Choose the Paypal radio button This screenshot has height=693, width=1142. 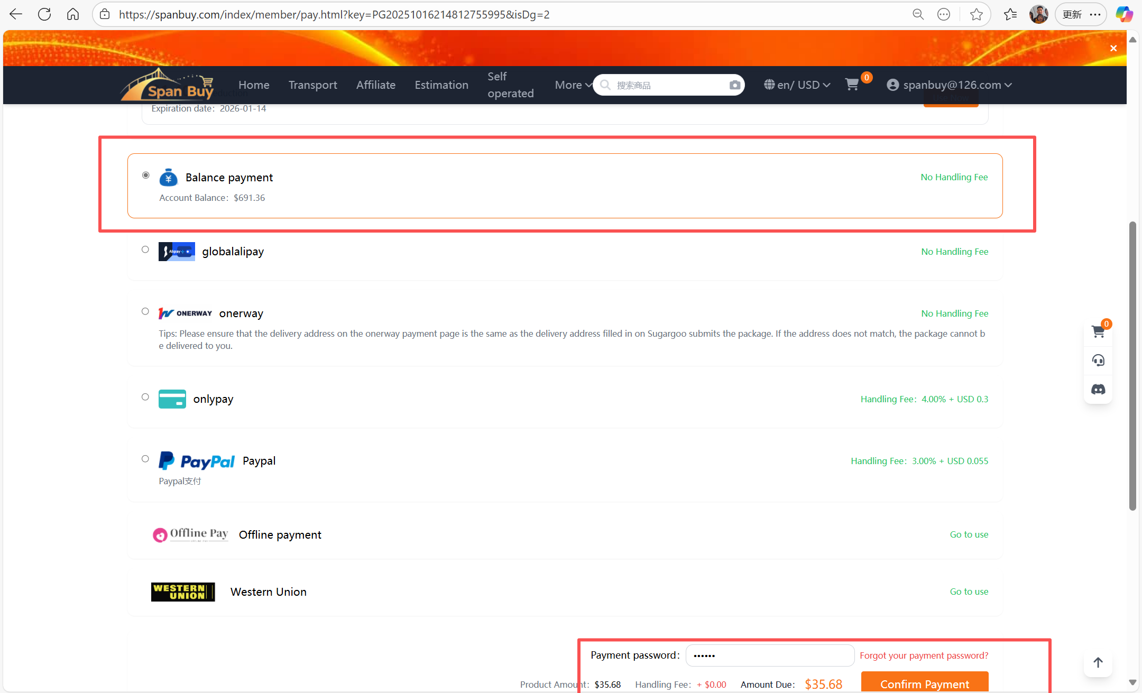pos(145,459)
